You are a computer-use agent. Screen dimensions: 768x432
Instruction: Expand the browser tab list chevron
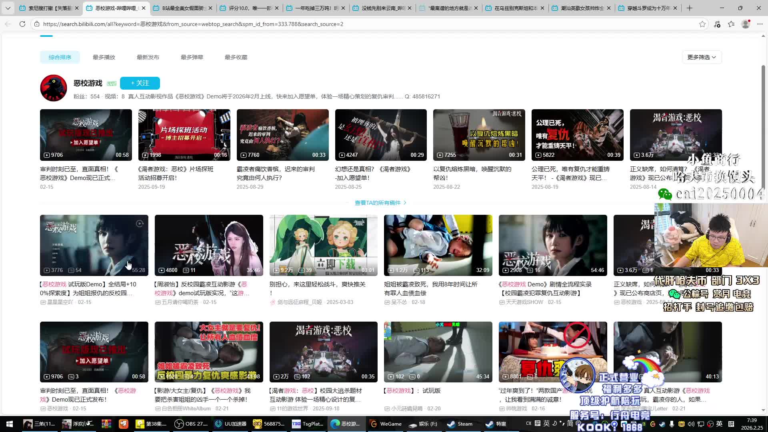click(x=8, y=8)
